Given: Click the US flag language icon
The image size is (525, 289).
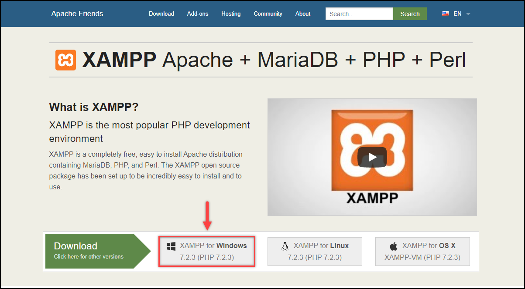Looking at the screenshot, I should click(446, 13).
